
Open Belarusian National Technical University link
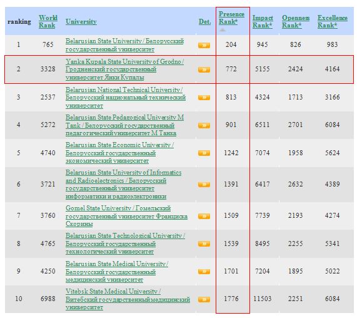click(x=126, y=98)
